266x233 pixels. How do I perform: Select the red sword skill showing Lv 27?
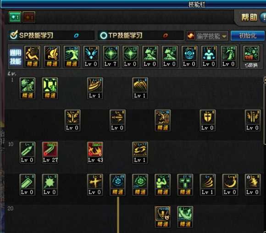50,153
